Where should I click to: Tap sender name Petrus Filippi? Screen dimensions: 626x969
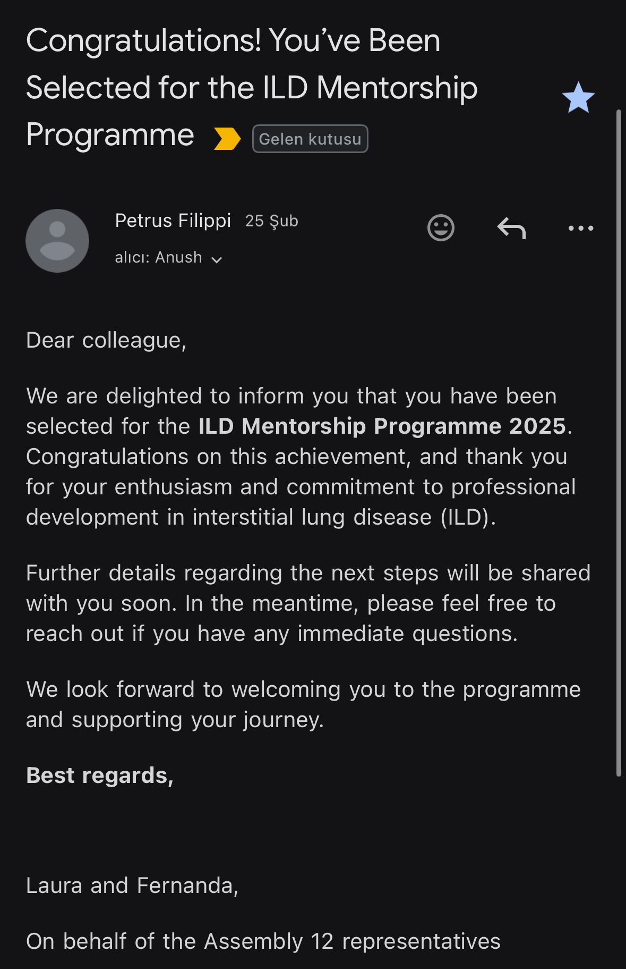click(173, 221)
